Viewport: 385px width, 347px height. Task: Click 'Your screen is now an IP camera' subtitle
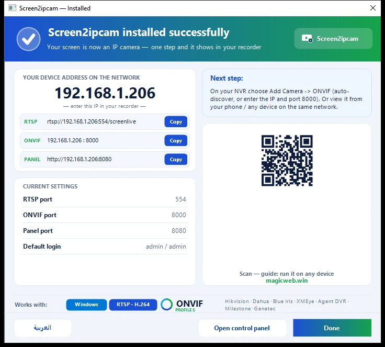tap(154, 47)
